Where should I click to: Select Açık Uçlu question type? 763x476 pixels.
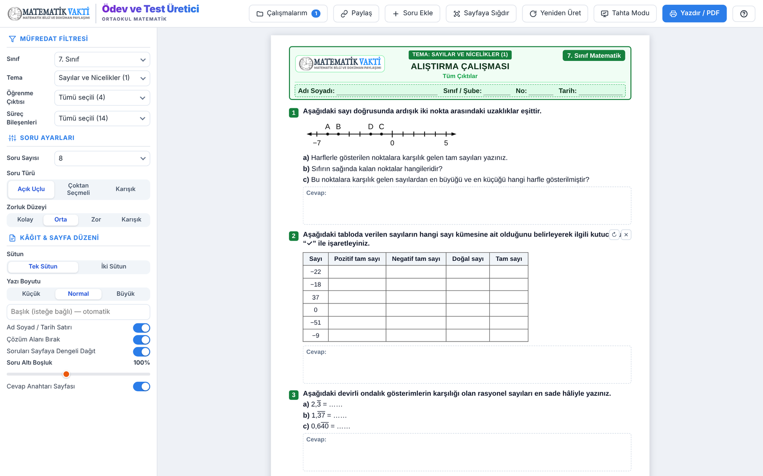(x=31, y=189)
